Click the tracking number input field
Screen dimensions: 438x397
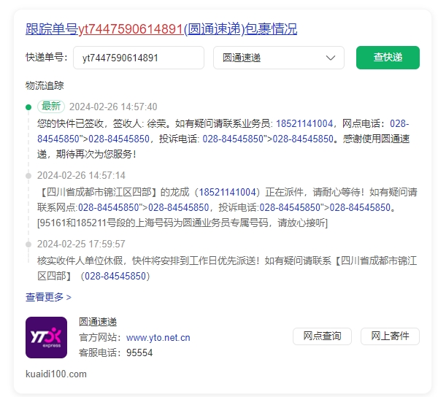coord(139,58)
